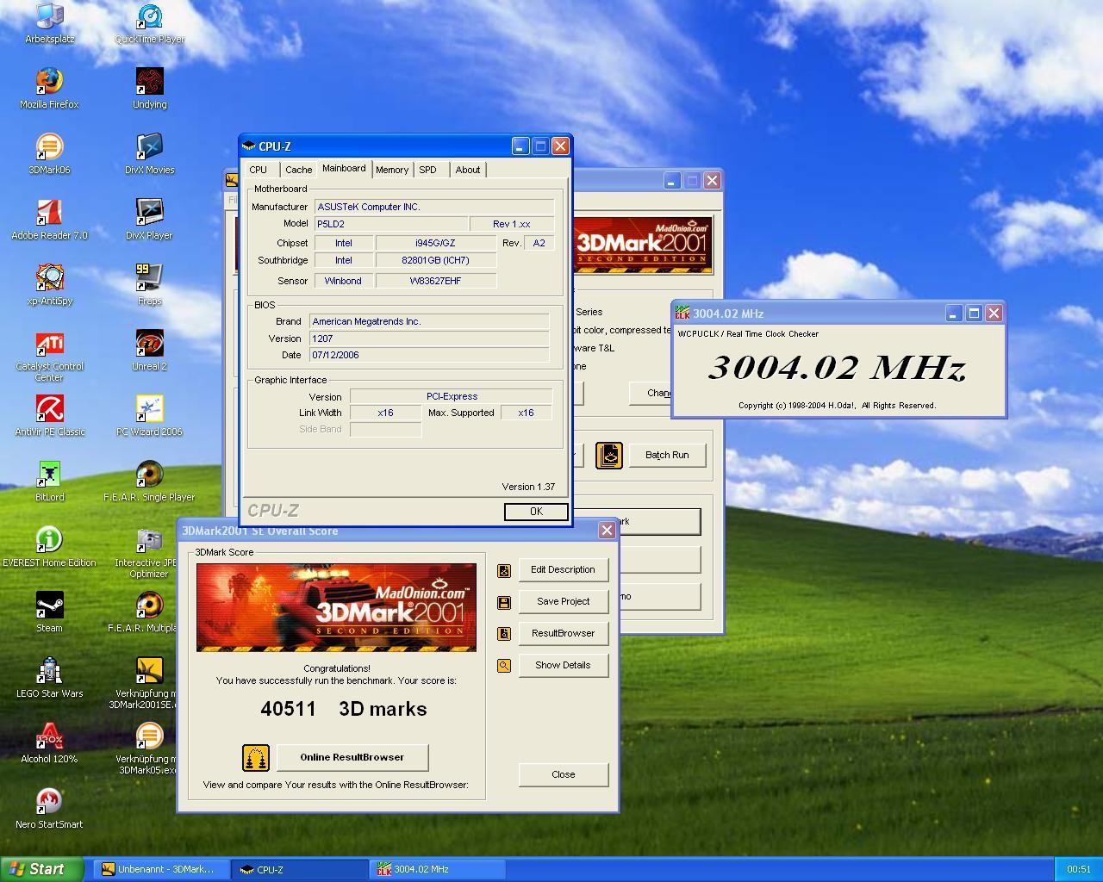Select the DivX Movies icon
The width and height of the screenshot is (1103, 882).
pyautogui.click(x=149, y=154)
